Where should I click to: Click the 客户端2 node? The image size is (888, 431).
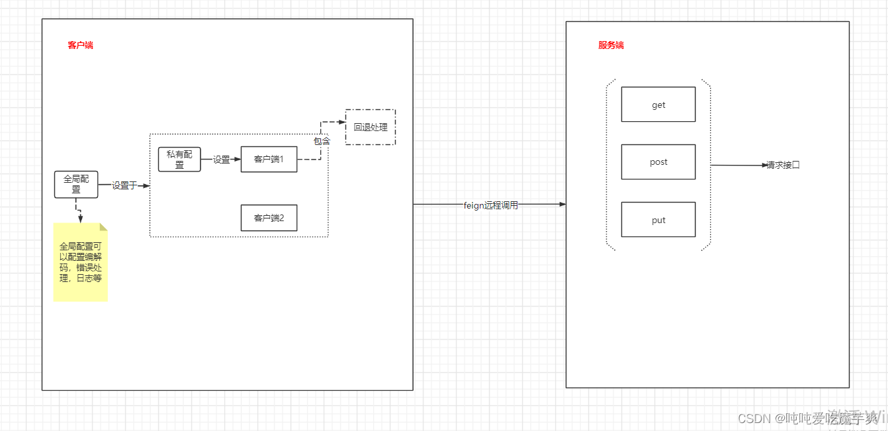pos(269,217)
